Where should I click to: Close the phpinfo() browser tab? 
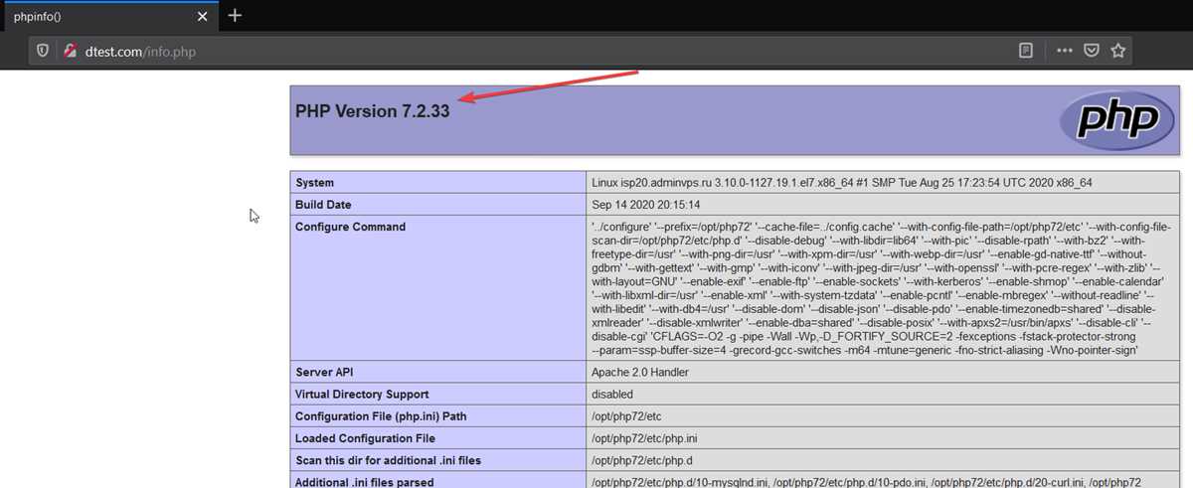[203, 16]
